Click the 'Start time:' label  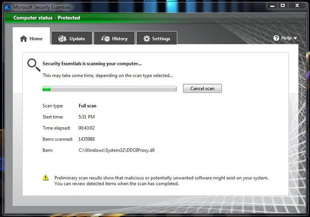53,117
